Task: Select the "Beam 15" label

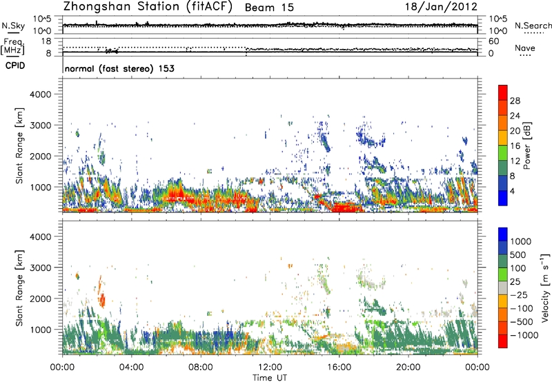Action: 269,8
